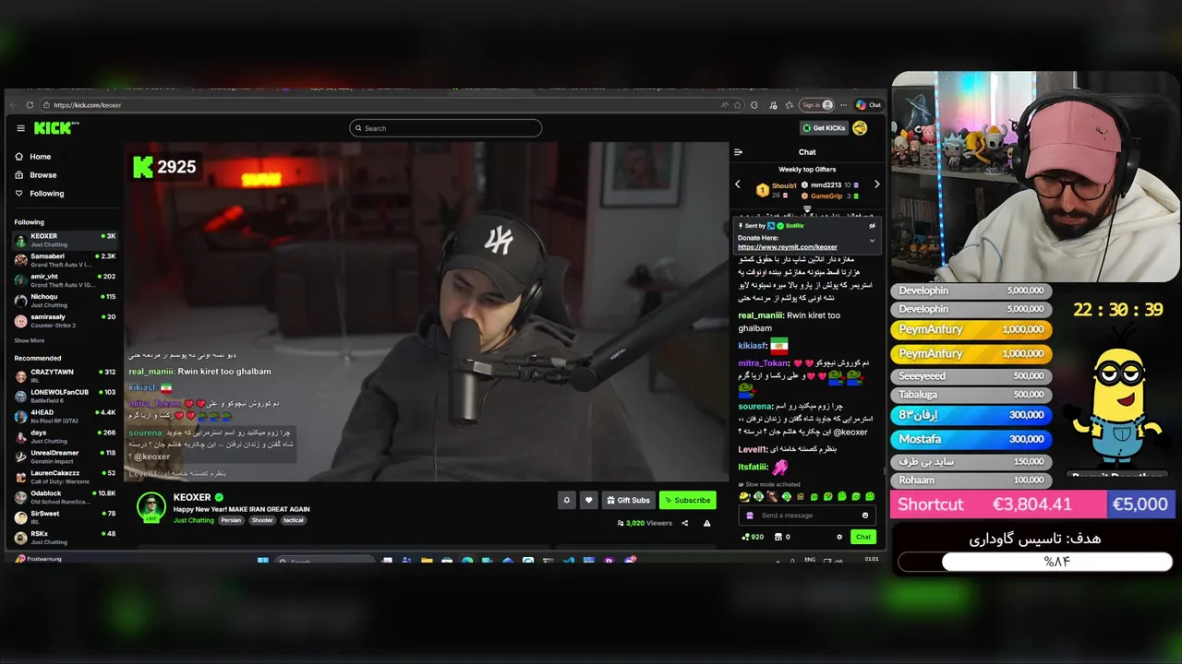Open the recommended channel LONEWOLFanCUB
The width and height of the screenshot is (1182, 664).
click(65, 396)
